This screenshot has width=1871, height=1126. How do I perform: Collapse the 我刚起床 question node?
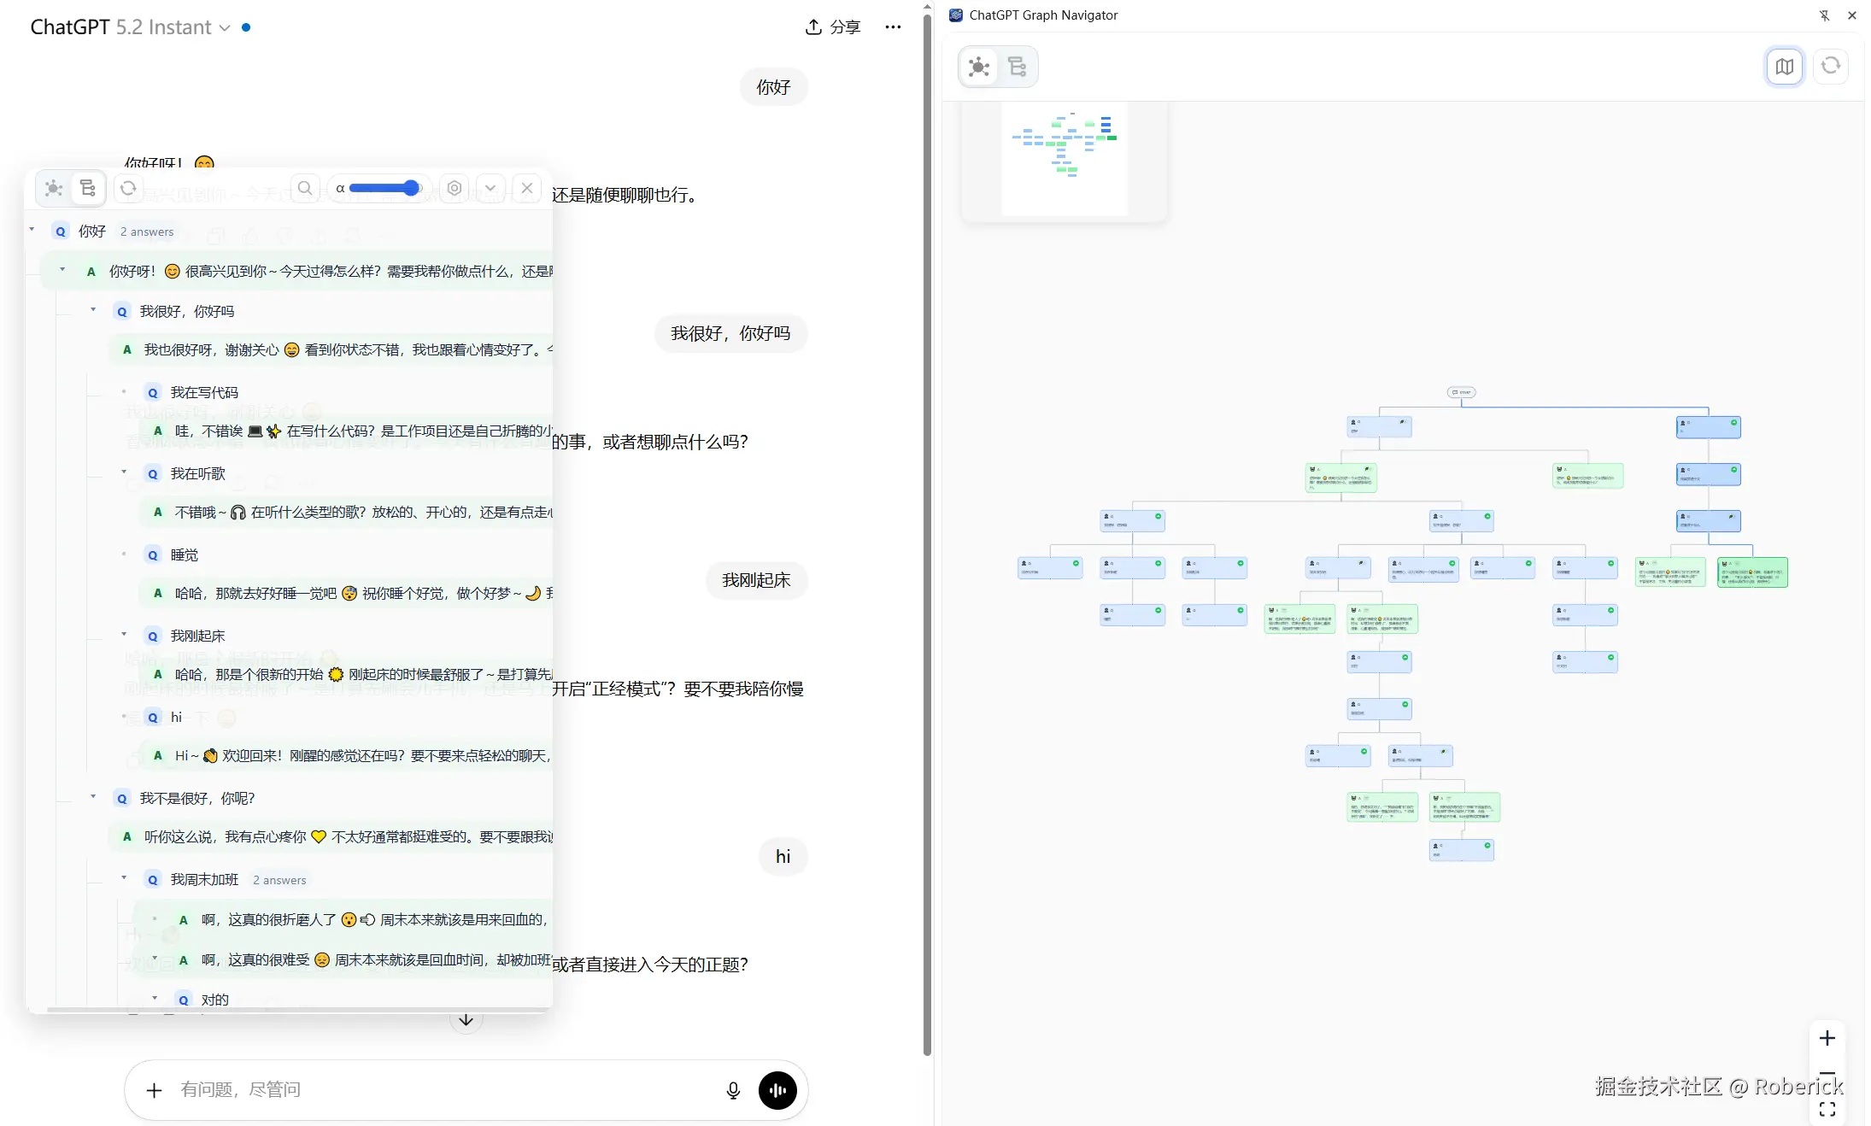click(x=124, y=634)
